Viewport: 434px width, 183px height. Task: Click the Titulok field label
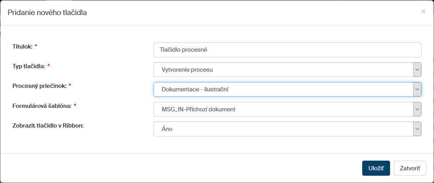22,46
